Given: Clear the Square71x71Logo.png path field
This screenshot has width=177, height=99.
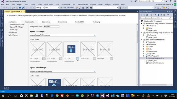Looking at the screenshot, I should coord(95,35).
